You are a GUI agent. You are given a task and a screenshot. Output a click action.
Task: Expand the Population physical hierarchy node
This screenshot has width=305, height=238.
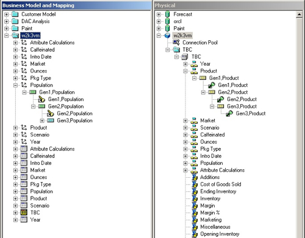point(185,163)
